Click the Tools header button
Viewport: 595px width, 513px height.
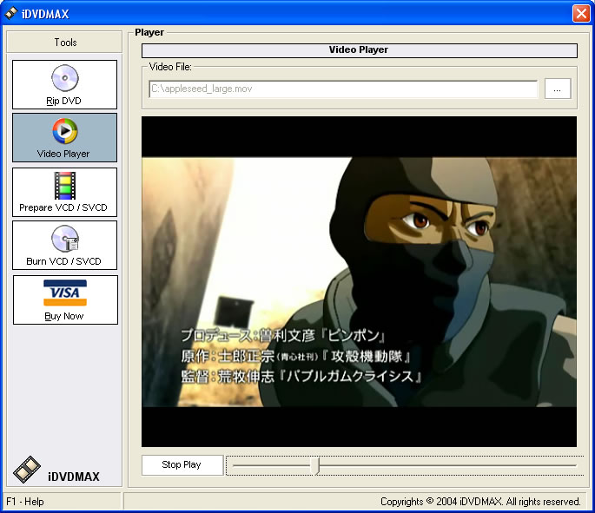[64, 42]
